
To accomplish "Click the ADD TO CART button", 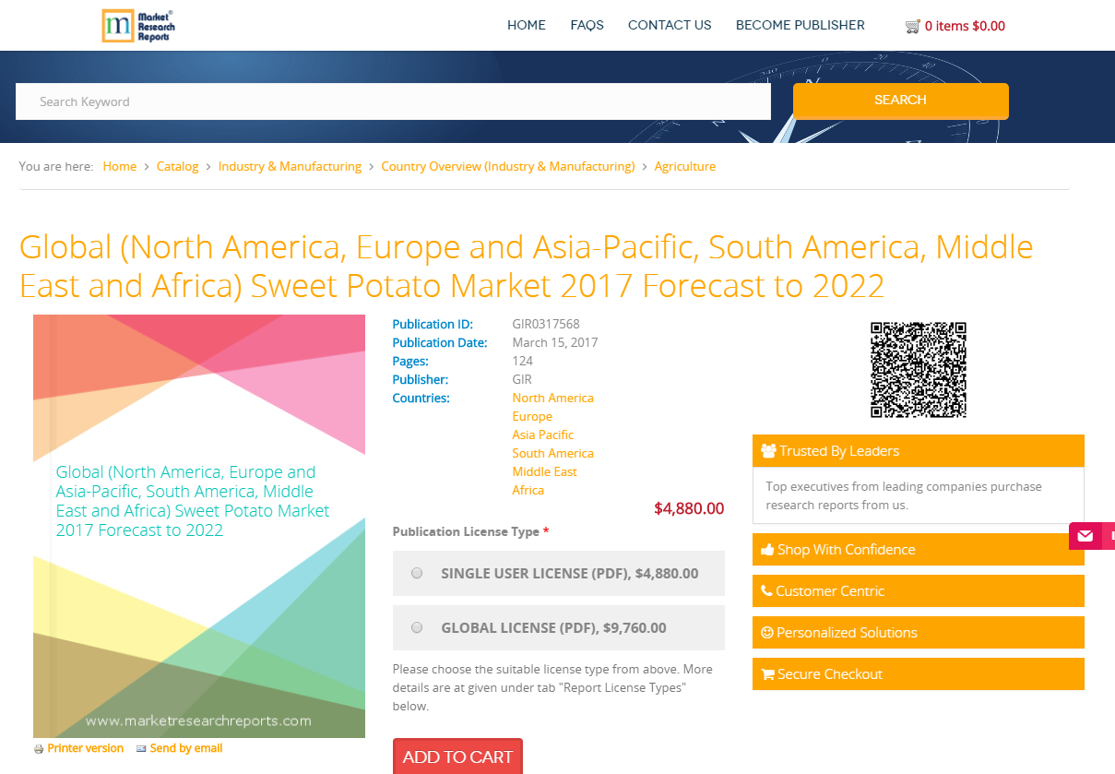I will 457,756.
